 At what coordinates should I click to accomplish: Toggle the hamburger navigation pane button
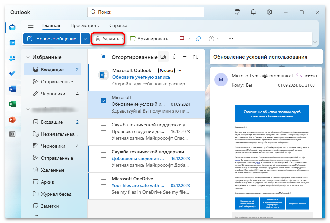[x=31, y=26]
